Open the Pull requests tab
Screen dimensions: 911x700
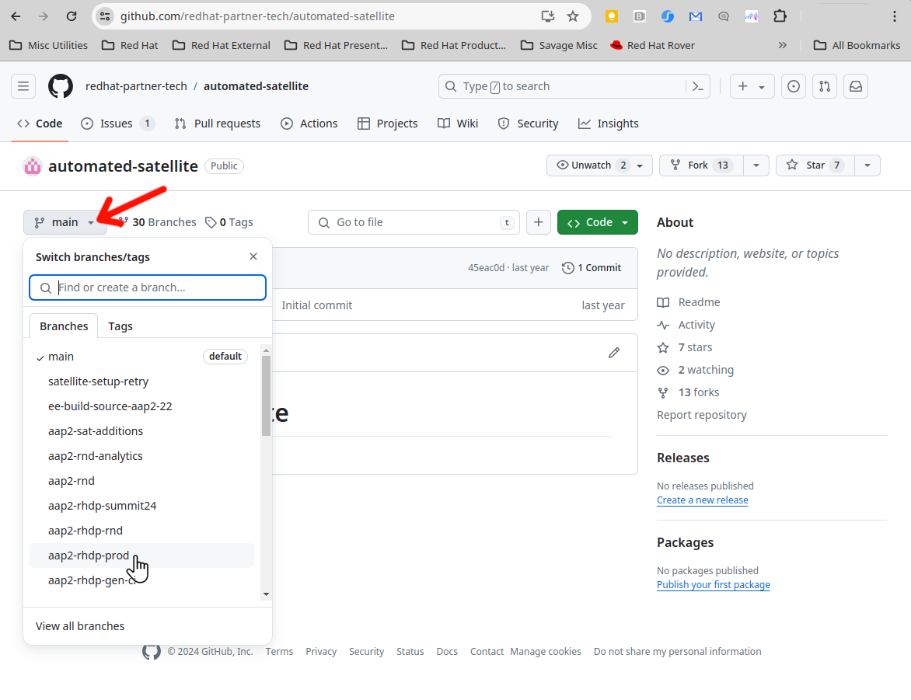[218, 124]
